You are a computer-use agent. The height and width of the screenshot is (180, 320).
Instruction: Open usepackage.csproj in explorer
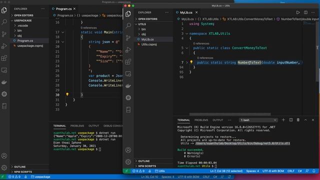[29, 45]
